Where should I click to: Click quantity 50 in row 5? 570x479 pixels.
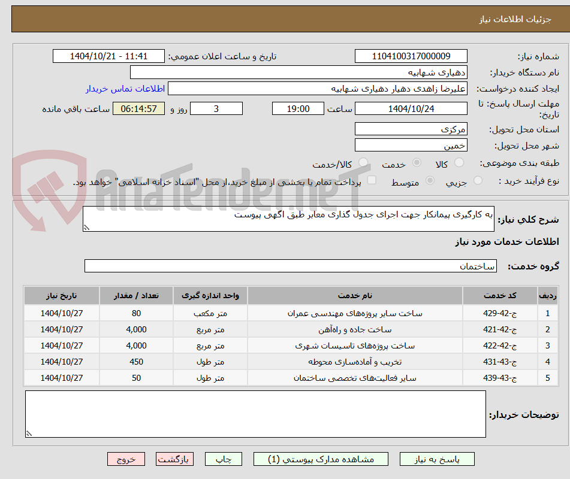[136, 378]
